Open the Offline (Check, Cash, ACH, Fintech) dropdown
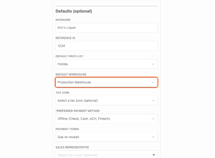Viewport: 215px width, 158px height. click(106, 119)
